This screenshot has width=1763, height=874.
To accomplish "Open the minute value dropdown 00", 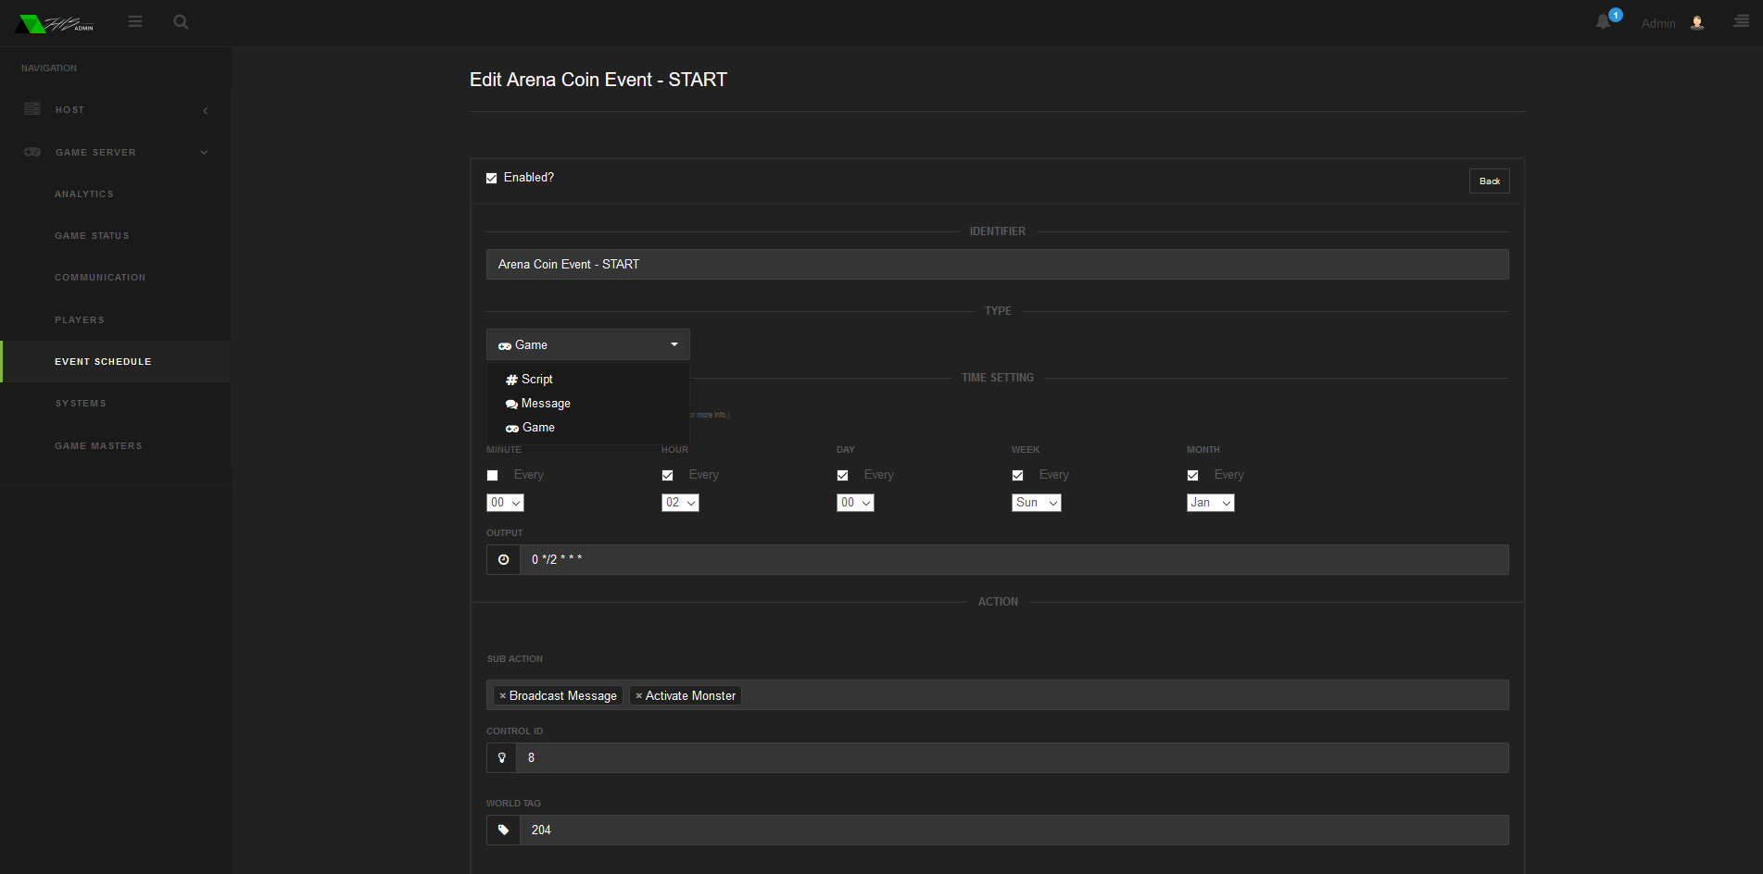I will 505,503.
